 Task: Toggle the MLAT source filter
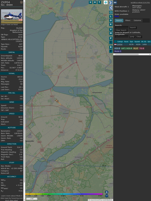136,48
